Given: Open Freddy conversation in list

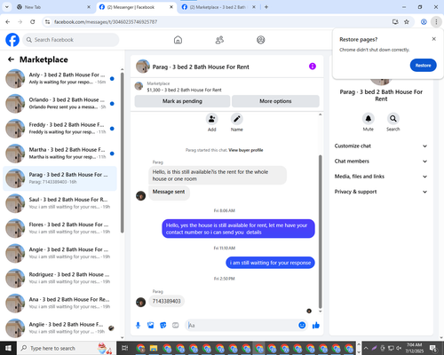Looking at the screenshot, I should click(60, 129).
